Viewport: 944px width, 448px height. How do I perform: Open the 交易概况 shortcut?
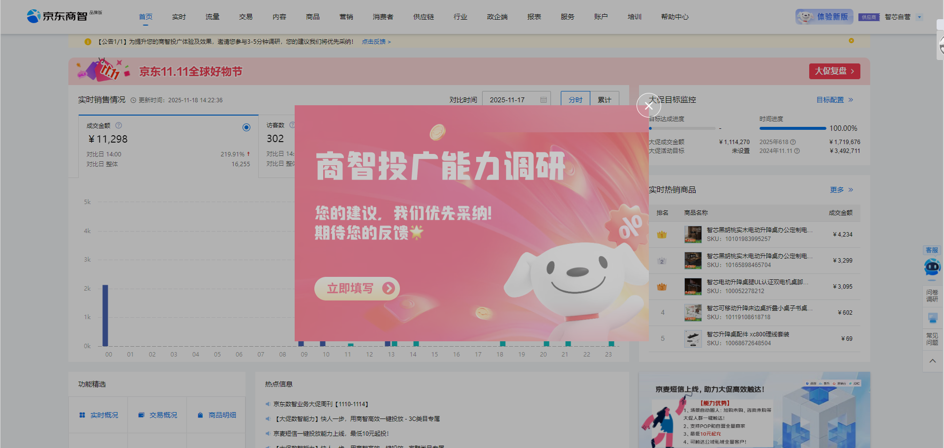pyautogui.click(x=157, y=415)
